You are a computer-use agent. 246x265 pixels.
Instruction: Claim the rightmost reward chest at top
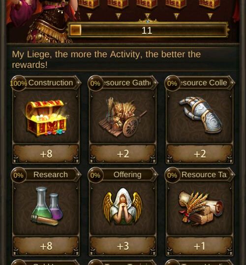pos(210,4)
